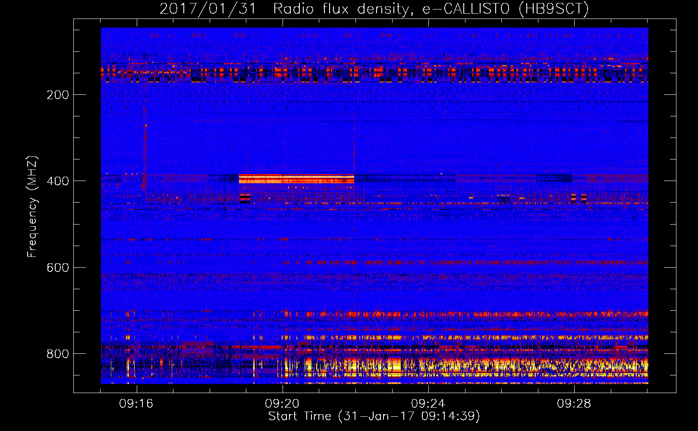Image resolution: width=698 pixels, height=431 pixels.
Task: Click the bright burst band near 400 MHz
Action: (x=296, y=178)
